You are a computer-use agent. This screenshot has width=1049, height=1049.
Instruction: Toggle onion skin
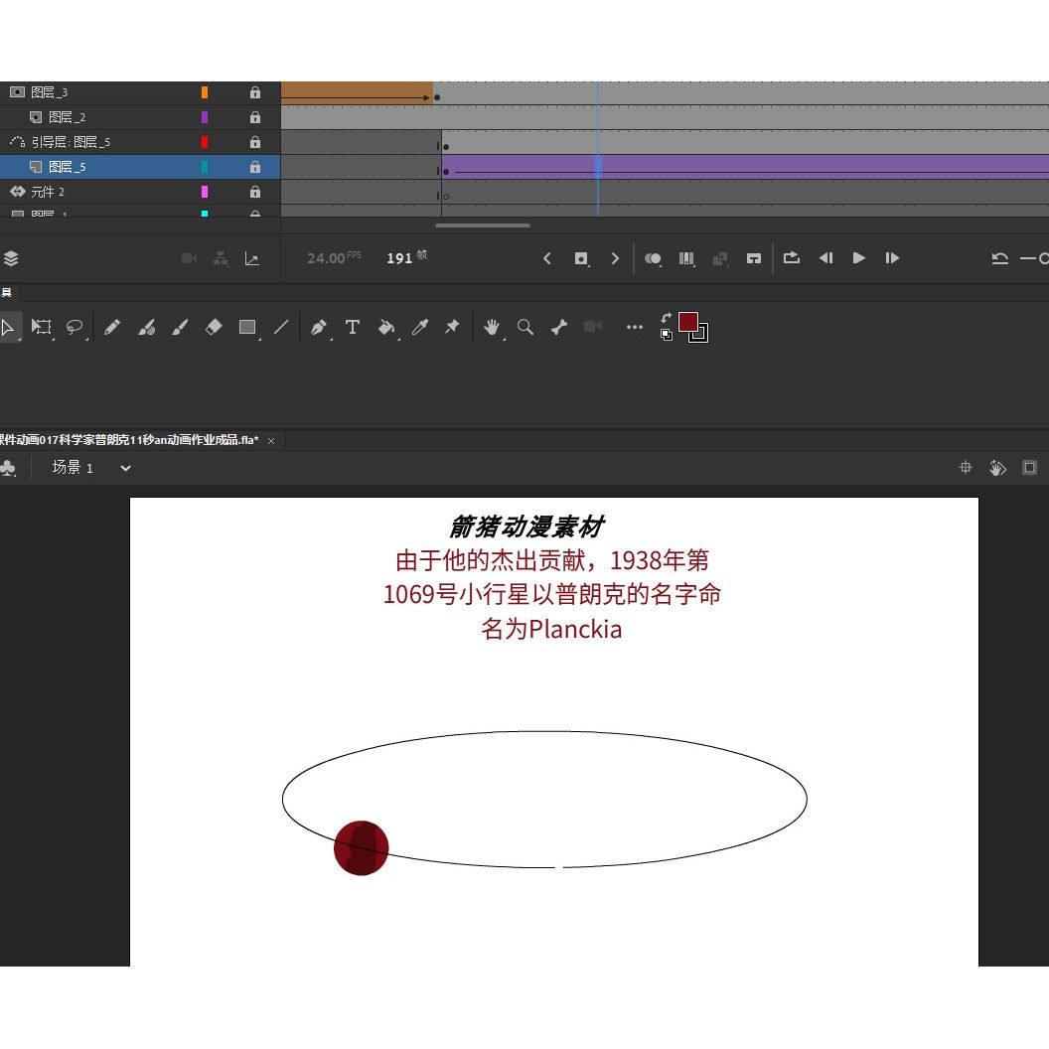point(653,258)
